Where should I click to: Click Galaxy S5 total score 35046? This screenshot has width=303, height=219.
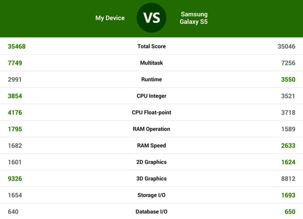click(286, 47)
